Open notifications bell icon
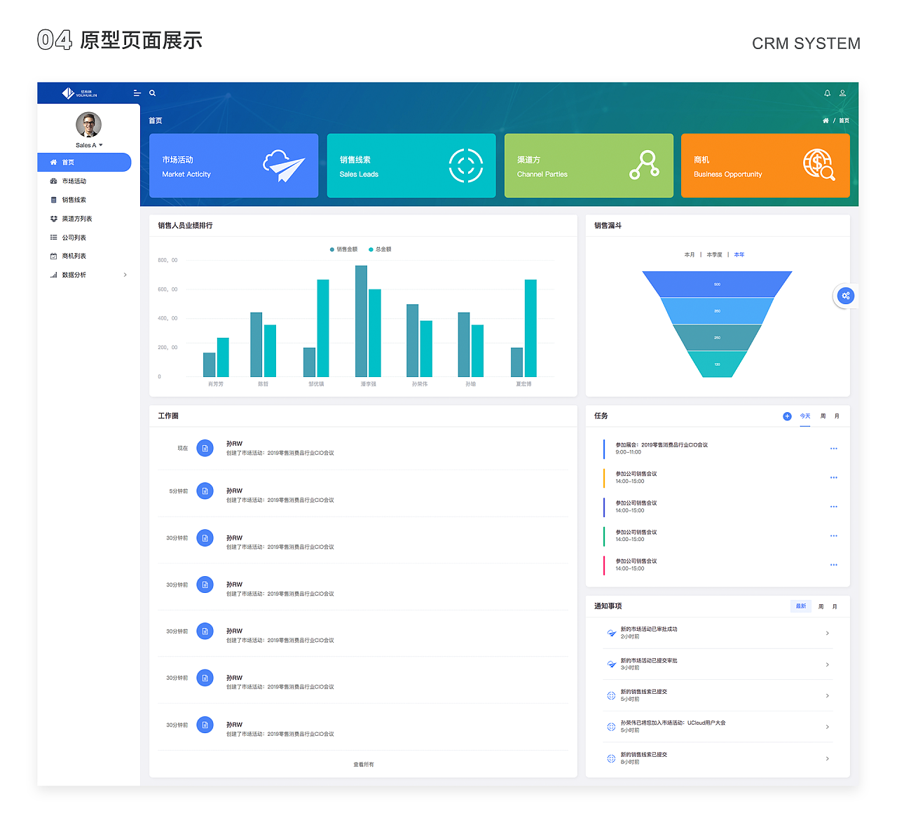897x813 pixels. (827, 93)
